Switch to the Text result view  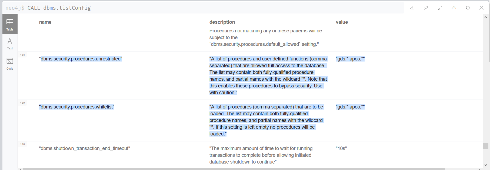pos(10,43)
